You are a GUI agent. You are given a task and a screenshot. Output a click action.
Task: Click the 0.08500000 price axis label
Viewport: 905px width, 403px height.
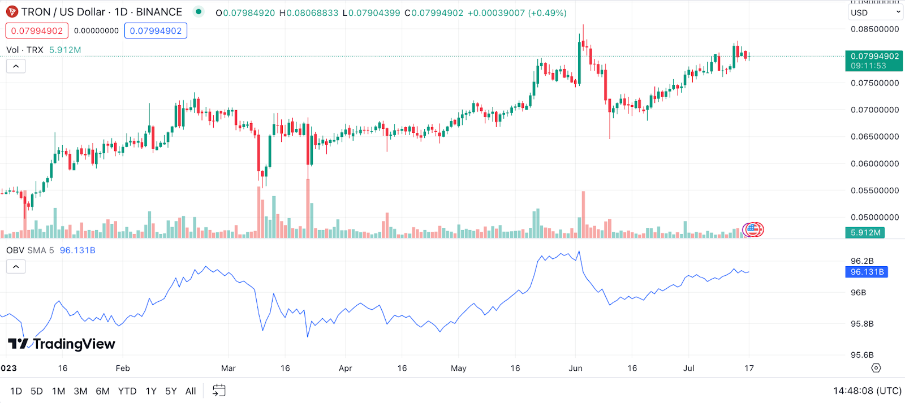(x=874, y=29)
